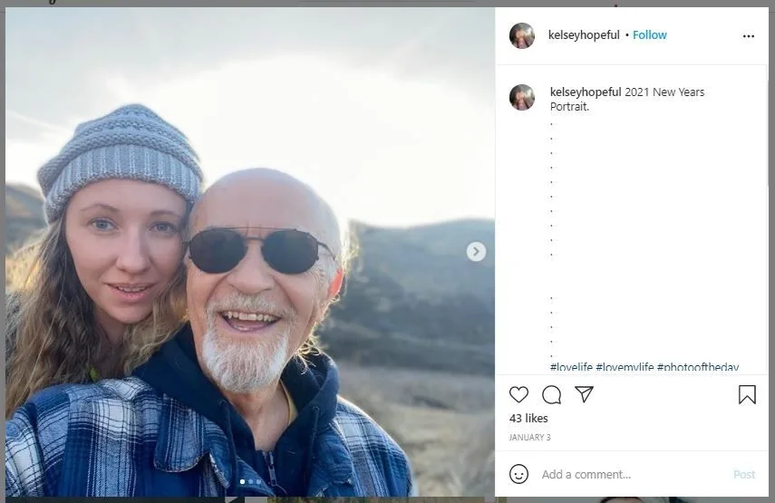This screenshot has width=775, height=503.
Task: View the list of 43 likes
Action: coord(528,419)
